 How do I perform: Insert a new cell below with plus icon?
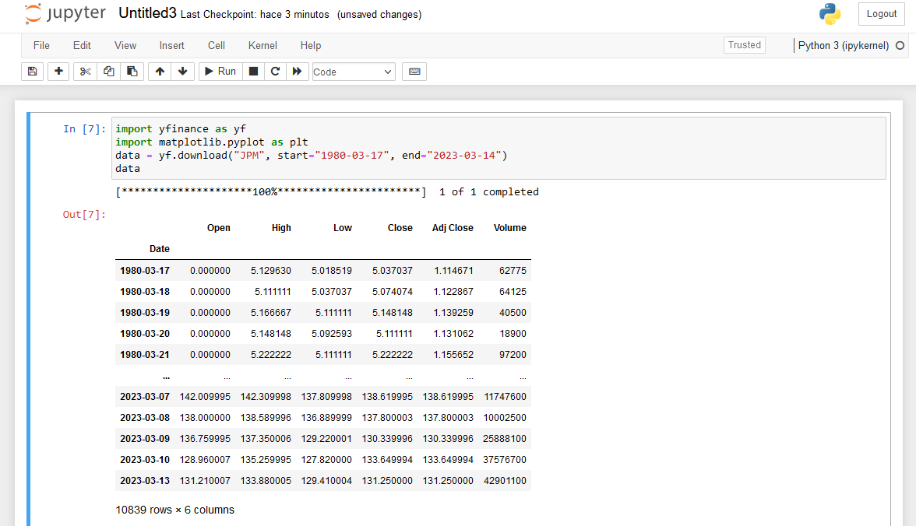pyautogui.click(x=58, y=71)
